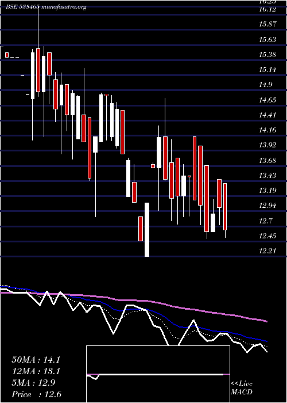The height and width of the screenshot is (403, 287).
Task: Select the 13.43 price axis label
Action: (x=268, y=176)
